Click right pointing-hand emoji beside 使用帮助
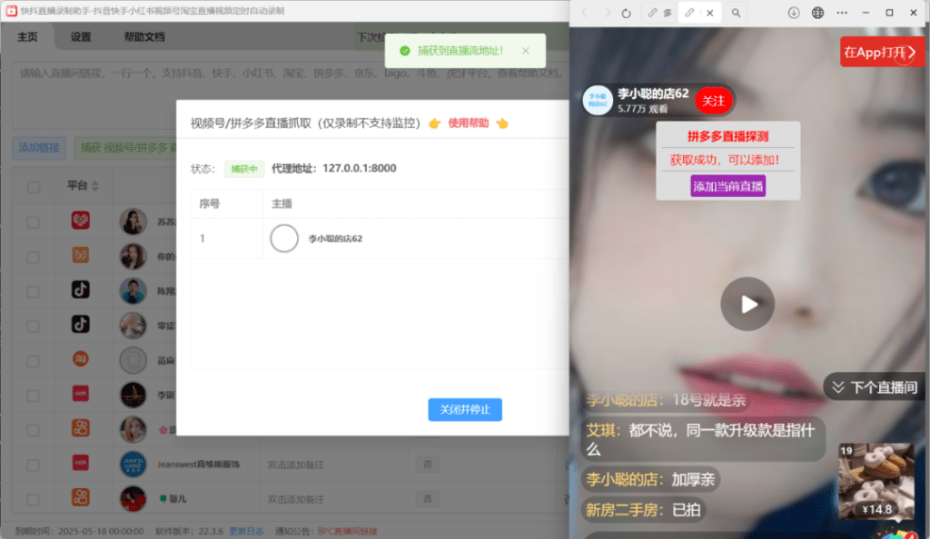Screen dimensions: 930x539 [x=502, y=123]
